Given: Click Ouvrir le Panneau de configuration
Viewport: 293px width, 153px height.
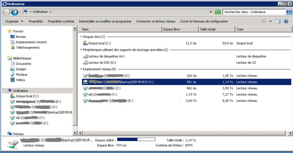Looking at the screenshot, I should 204,21.
